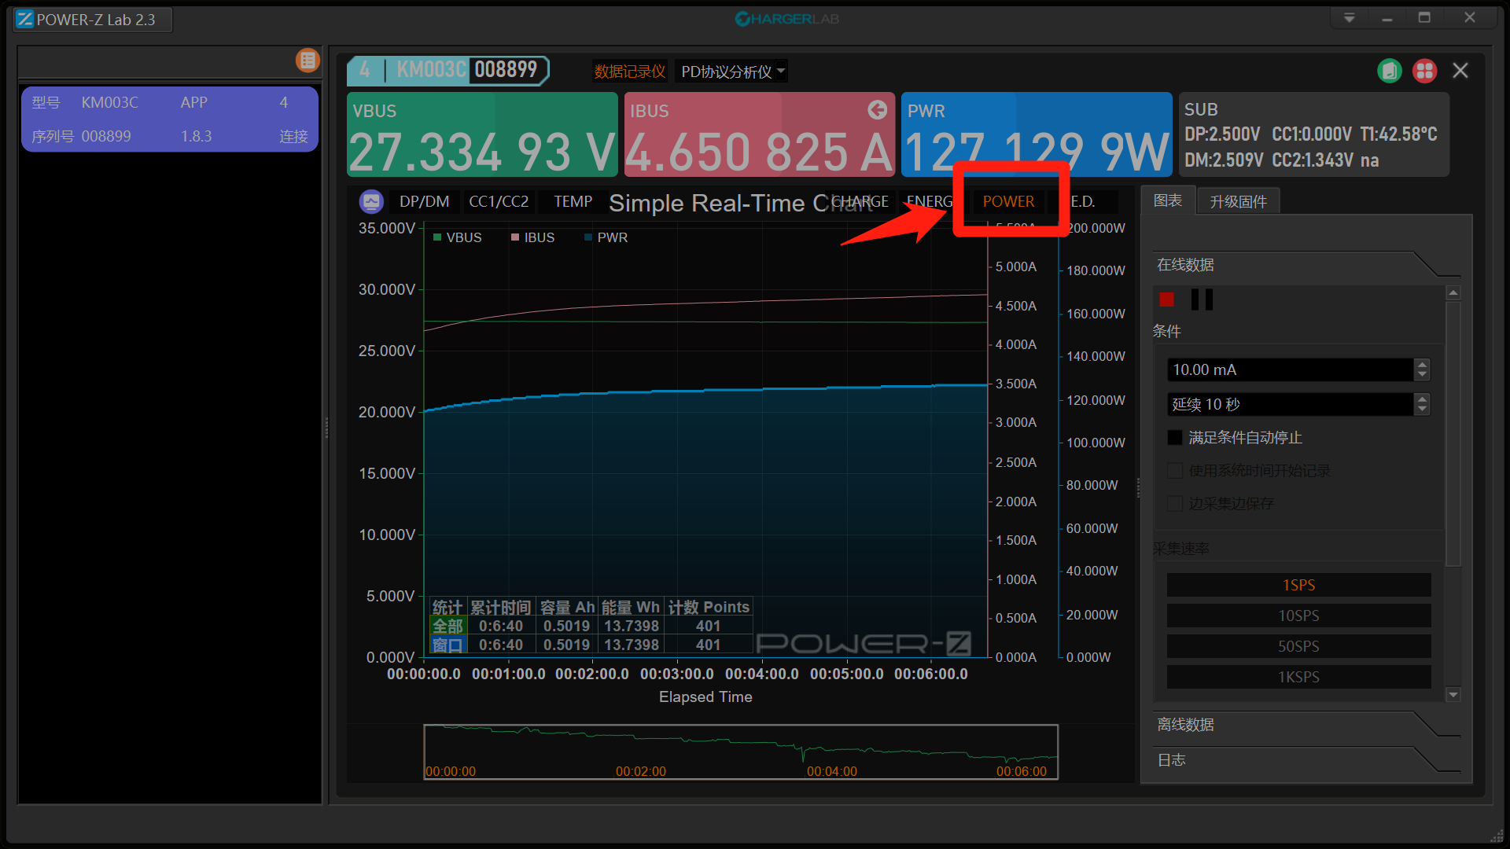Toggle 边采集边保存 checkbox

pyautogui.click(x=1175, y=504)
